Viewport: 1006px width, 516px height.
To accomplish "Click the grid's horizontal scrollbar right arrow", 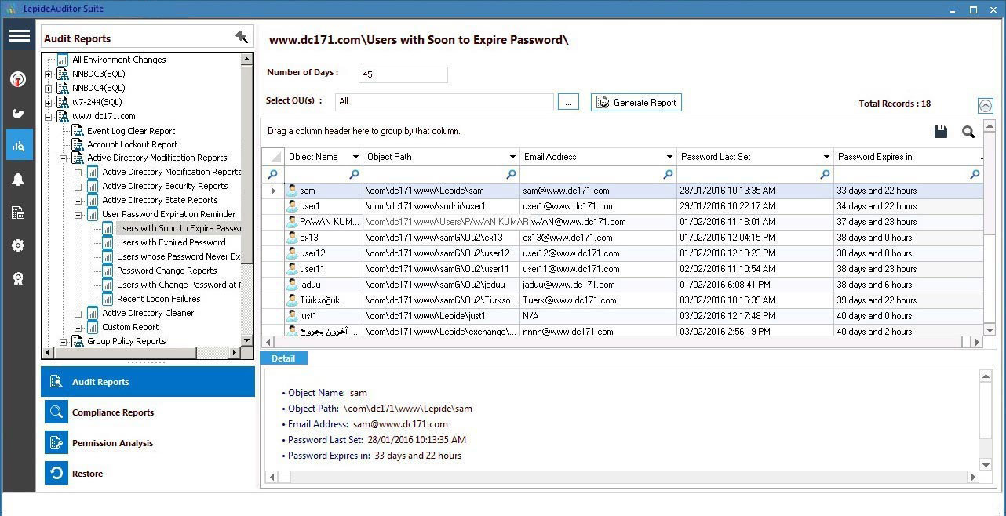I will point(977,342).
